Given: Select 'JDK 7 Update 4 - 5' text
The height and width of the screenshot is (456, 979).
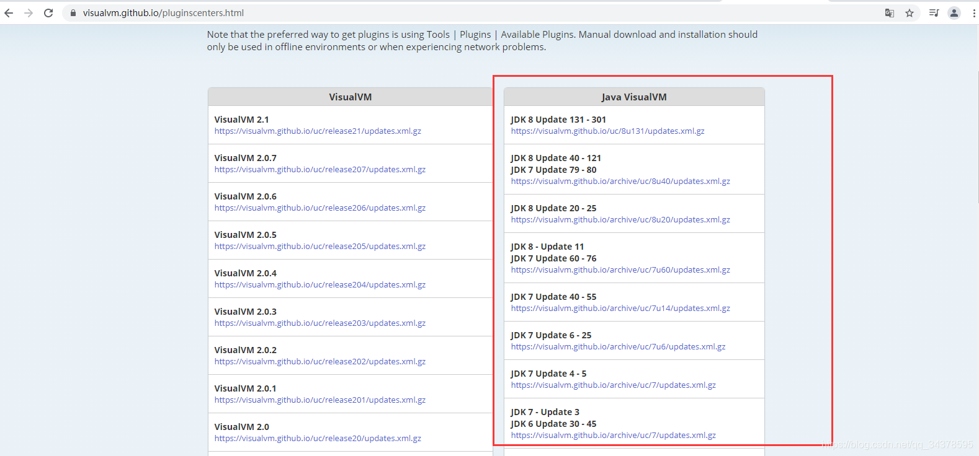Looking at the screenshot, I should tap(548, 374).
